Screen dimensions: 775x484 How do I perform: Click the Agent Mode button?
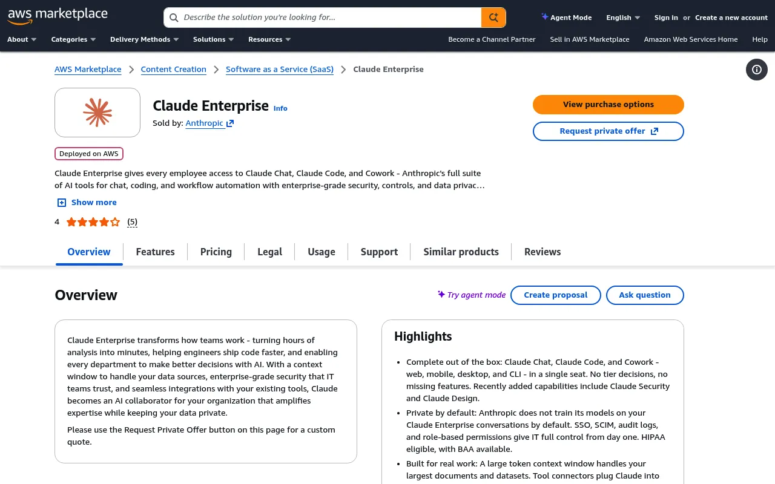[x=567, y=18]
